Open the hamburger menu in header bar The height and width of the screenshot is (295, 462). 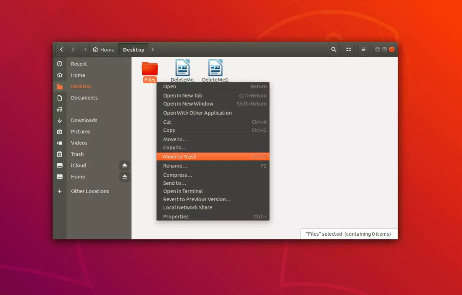[363, 50]
